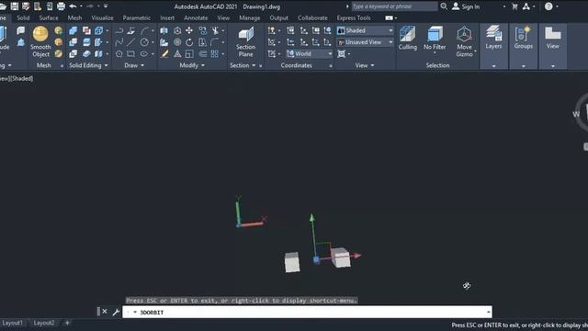Expand the Layers panel
This screenshot has width=588, height=331.
click(x=493, y=46)
